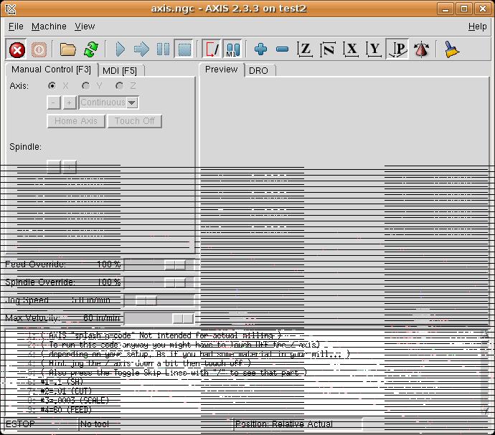The width and height of the screenshot is (495, 435).
Task: Step forward one line with arrow icon
Action: (141, 49)
